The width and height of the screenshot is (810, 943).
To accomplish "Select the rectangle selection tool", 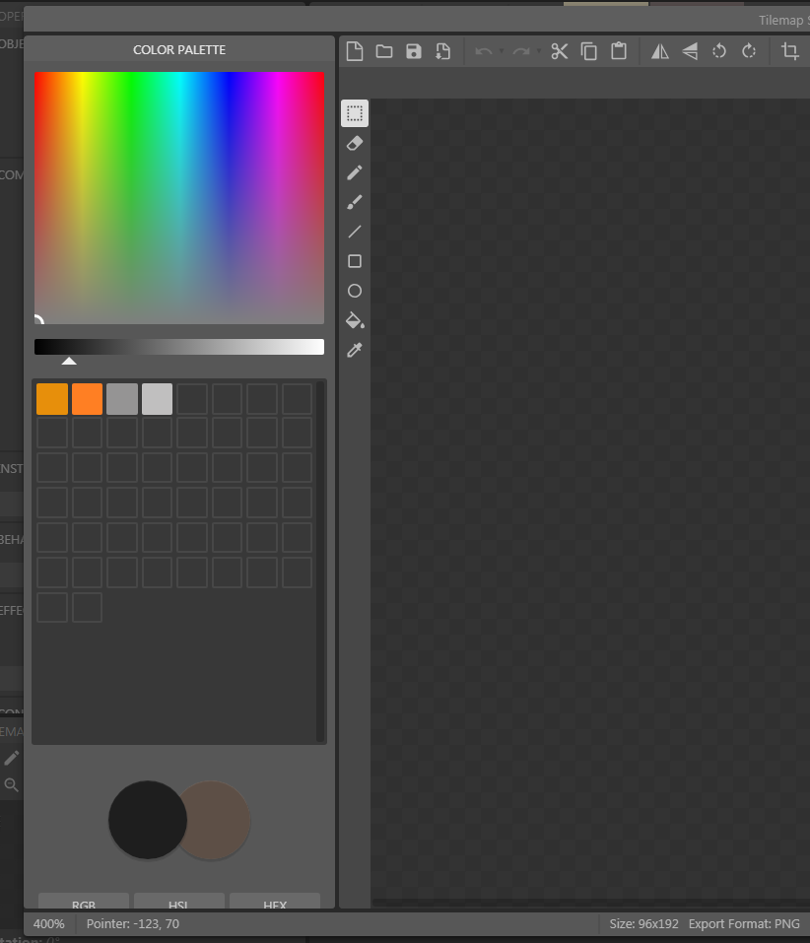I will point(355,113).
